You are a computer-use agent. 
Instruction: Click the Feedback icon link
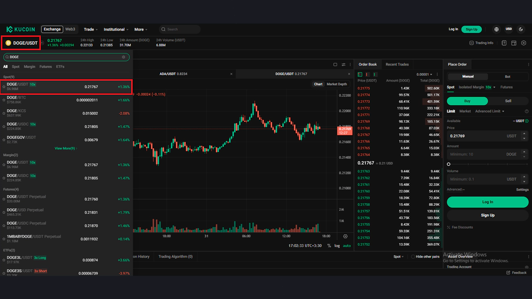click(516, 272)
